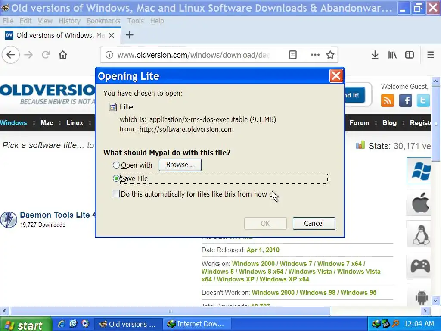Switch to Internet Download taskbar button
The height and width of the screenshot is (331, 441).
198,324
